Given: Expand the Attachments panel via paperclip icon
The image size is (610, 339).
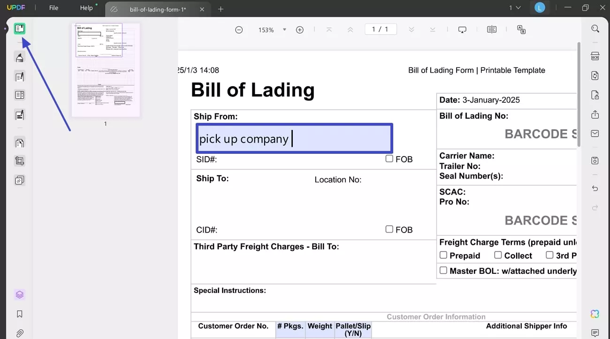Looking at the screenshot, I should pos(20,333).
